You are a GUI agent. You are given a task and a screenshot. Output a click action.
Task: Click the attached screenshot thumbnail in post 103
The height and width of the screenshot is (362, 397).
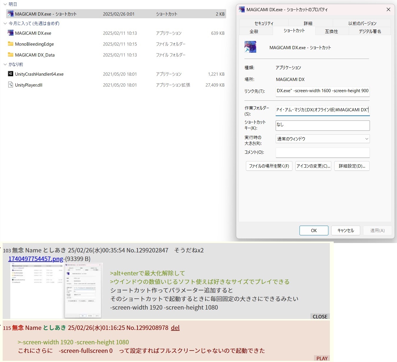[56, 290]
